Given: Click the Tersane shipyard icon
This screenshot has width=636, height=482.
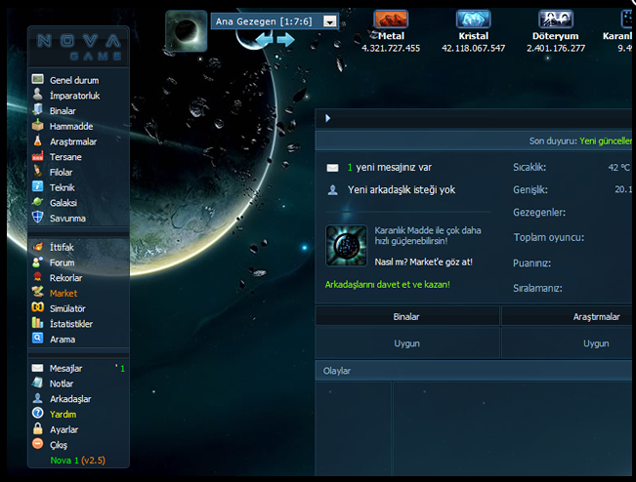Looking at the screenshot, I should [x=38, y=156].
